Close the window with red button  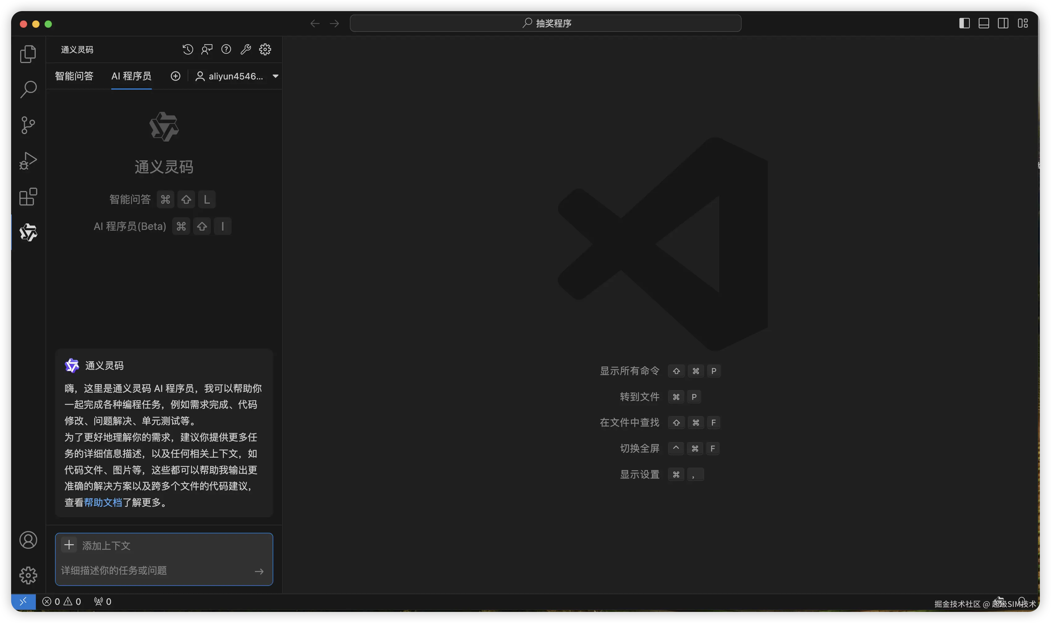click(x=23, y=24)
